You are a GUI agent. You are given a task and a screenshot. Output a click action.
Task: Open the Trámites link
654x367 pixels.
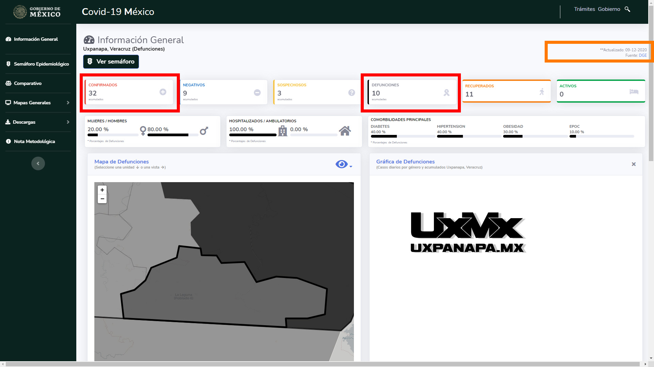click(585, 9)
